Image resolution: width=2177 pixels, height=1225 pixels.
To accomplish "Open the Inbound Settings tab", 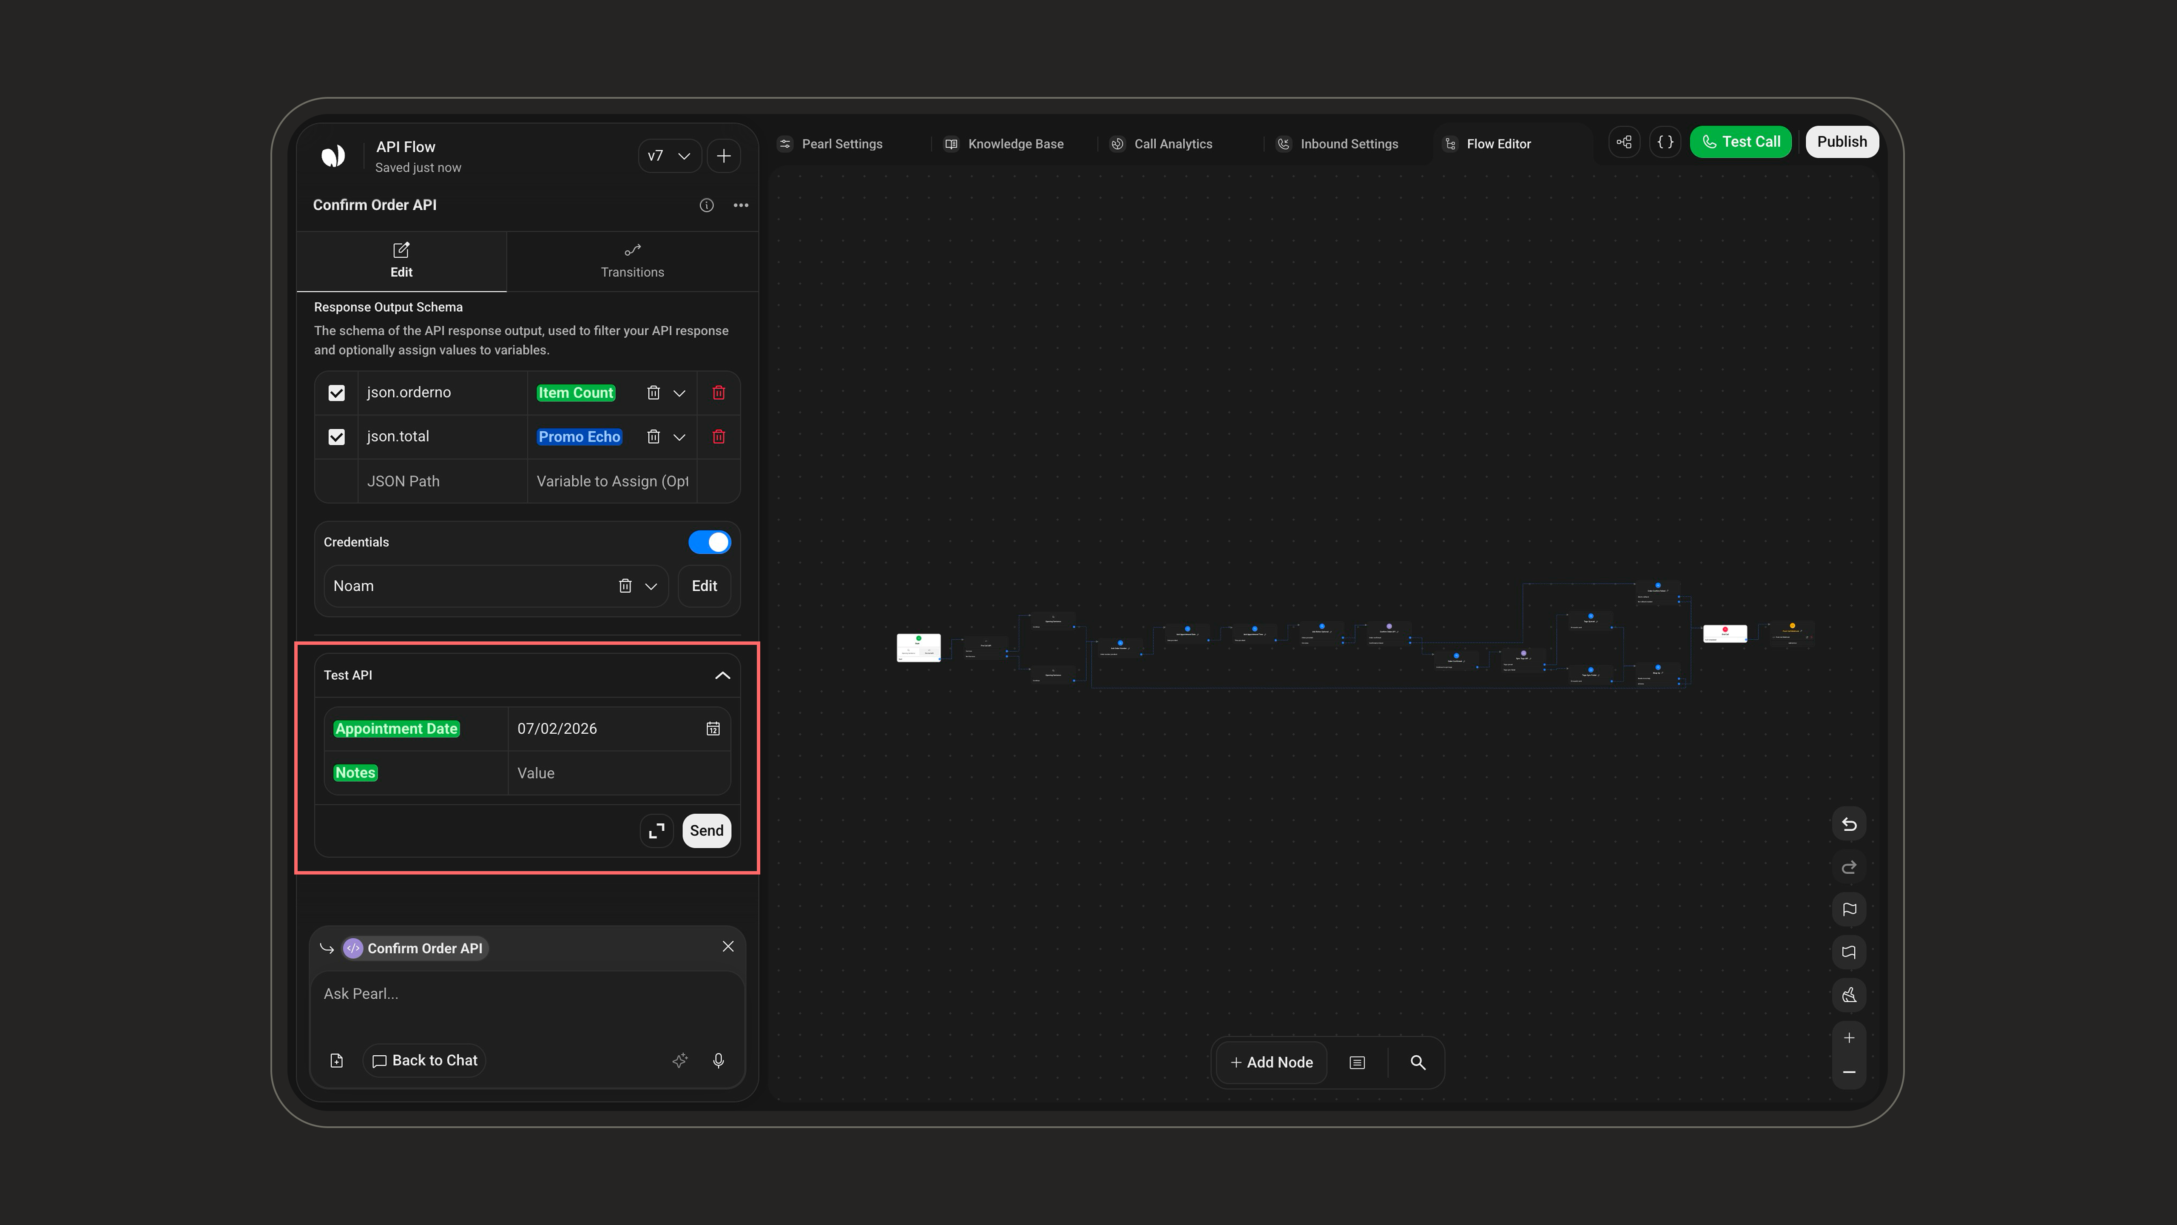I will (1338, 144).
